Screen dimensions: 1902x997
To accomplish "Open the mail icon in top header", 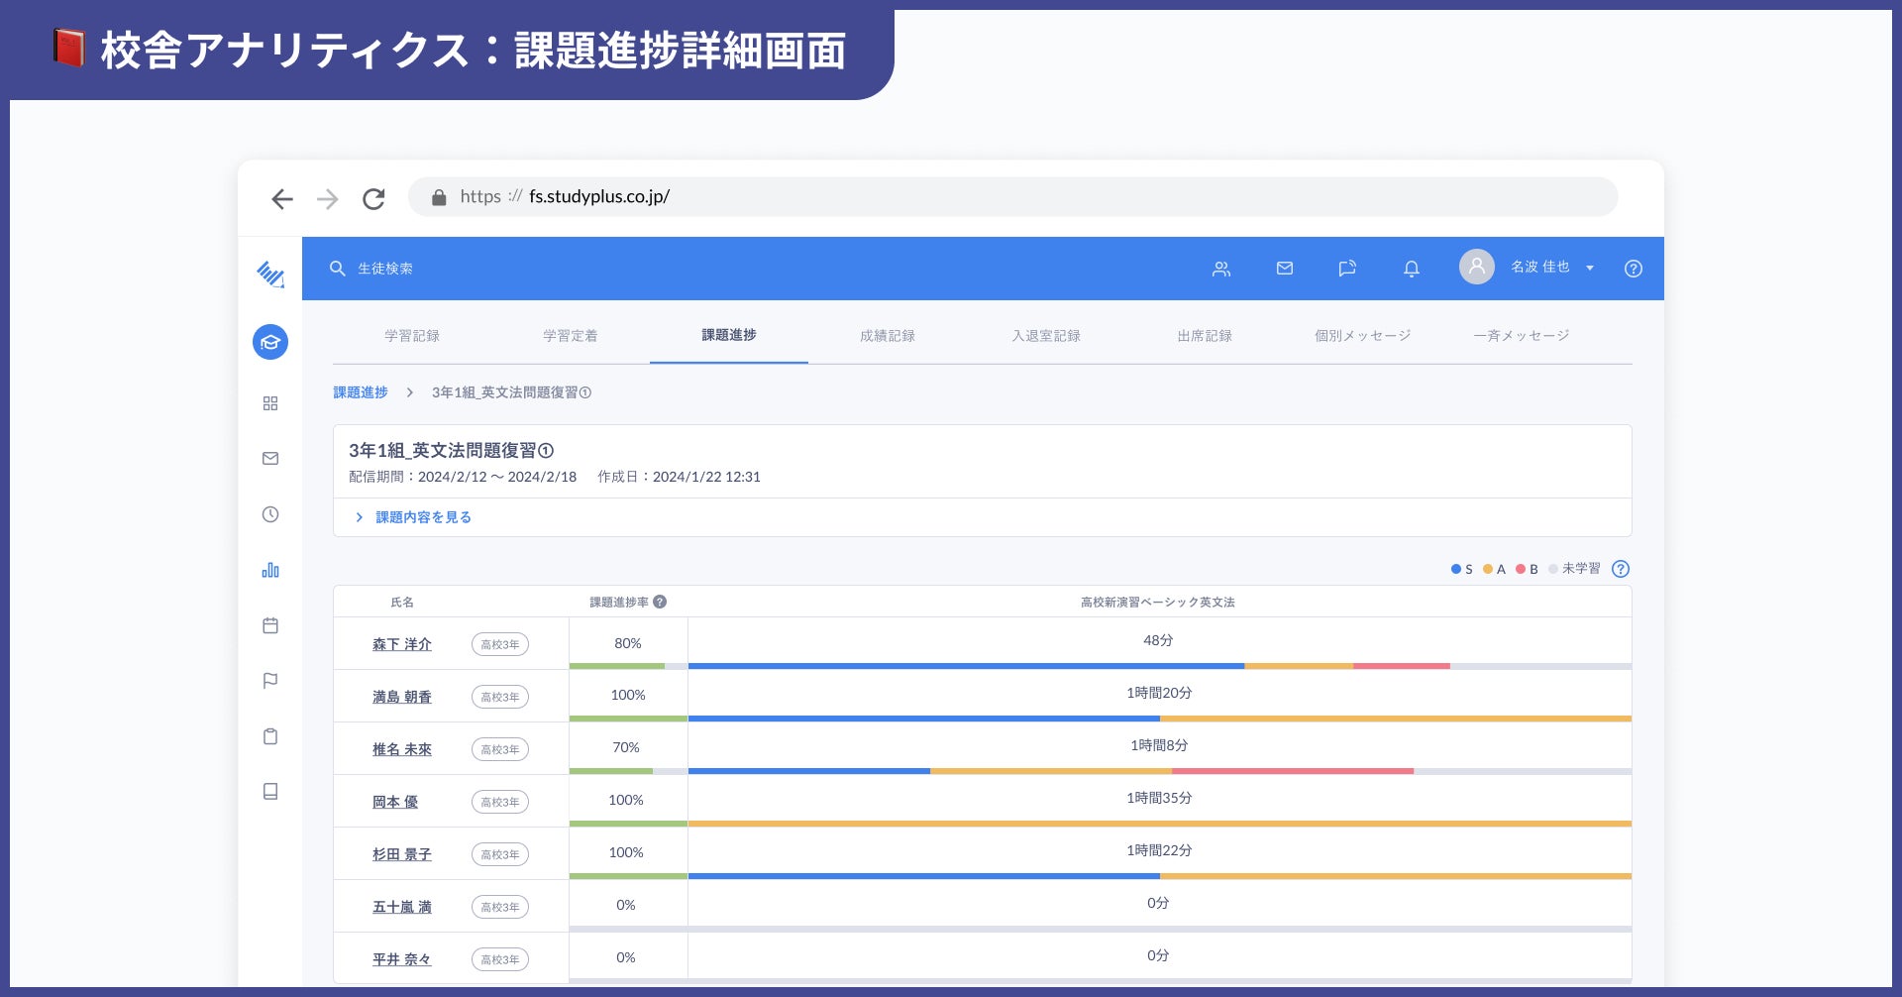I will click(x=1285, y=269).
